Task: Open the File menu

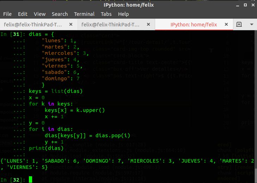Action: (x=7, y=14)
